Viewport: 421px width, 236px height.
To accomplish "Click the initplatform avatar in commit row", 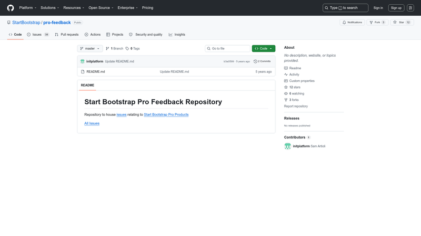I will 83,61.
